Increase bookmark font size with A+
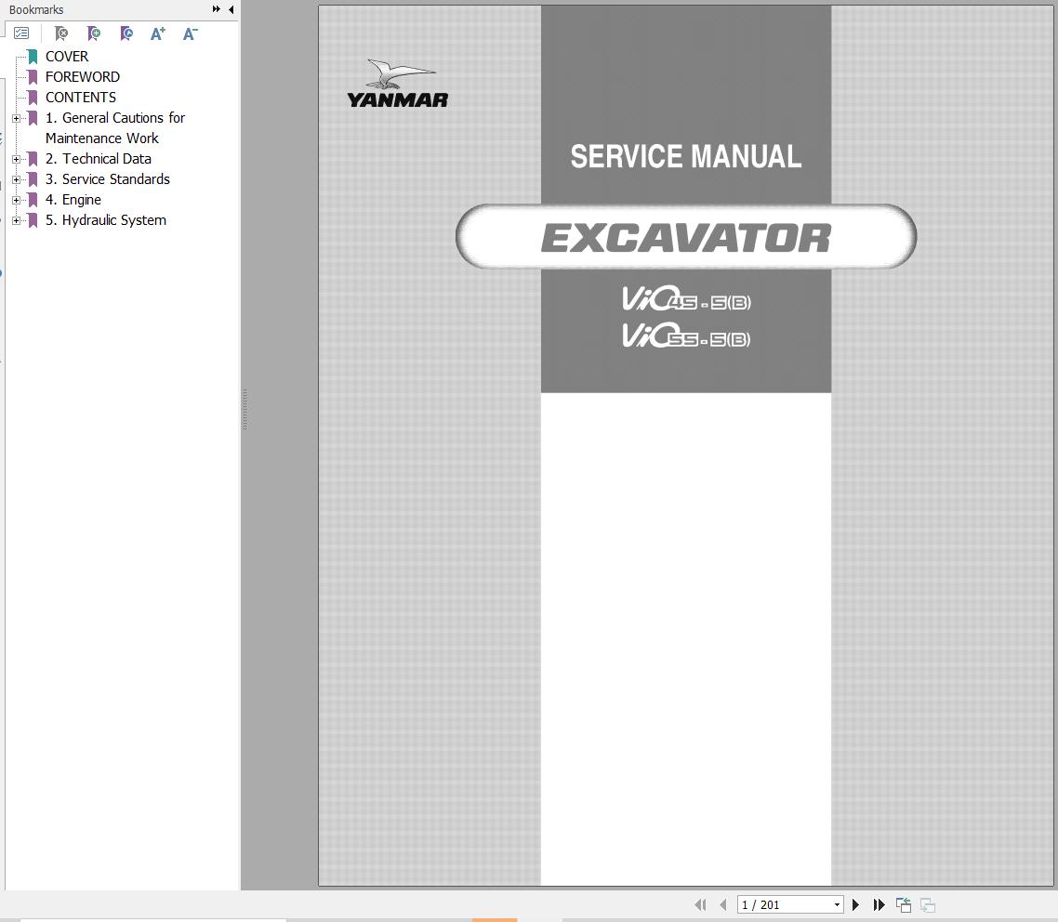Screen dimensions: 1058x922 158,33
